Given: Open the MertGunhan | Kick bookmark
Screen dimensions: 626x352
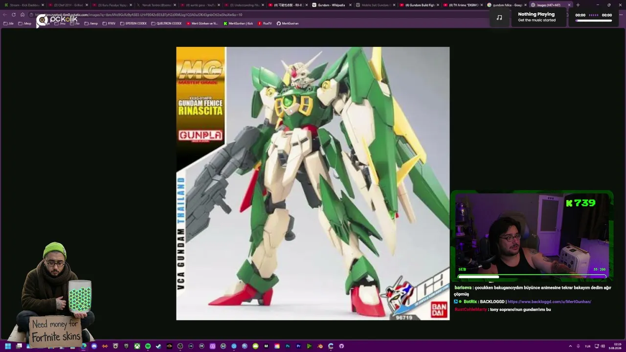Looking at the screenshot, I should [x=238, y=23].
